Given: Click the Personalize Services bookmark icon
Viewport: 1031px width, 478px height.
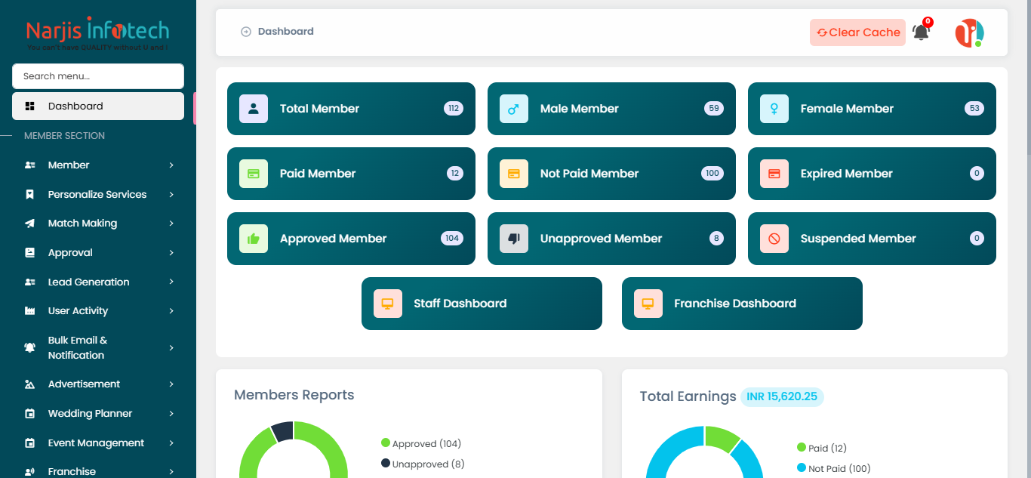Looking at the screenshot, I should (x=30, y=195).
